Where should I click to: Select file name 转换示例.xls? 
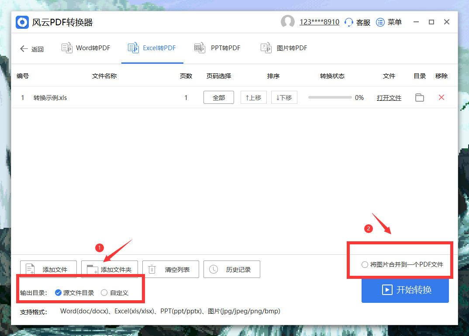[50, 98]
